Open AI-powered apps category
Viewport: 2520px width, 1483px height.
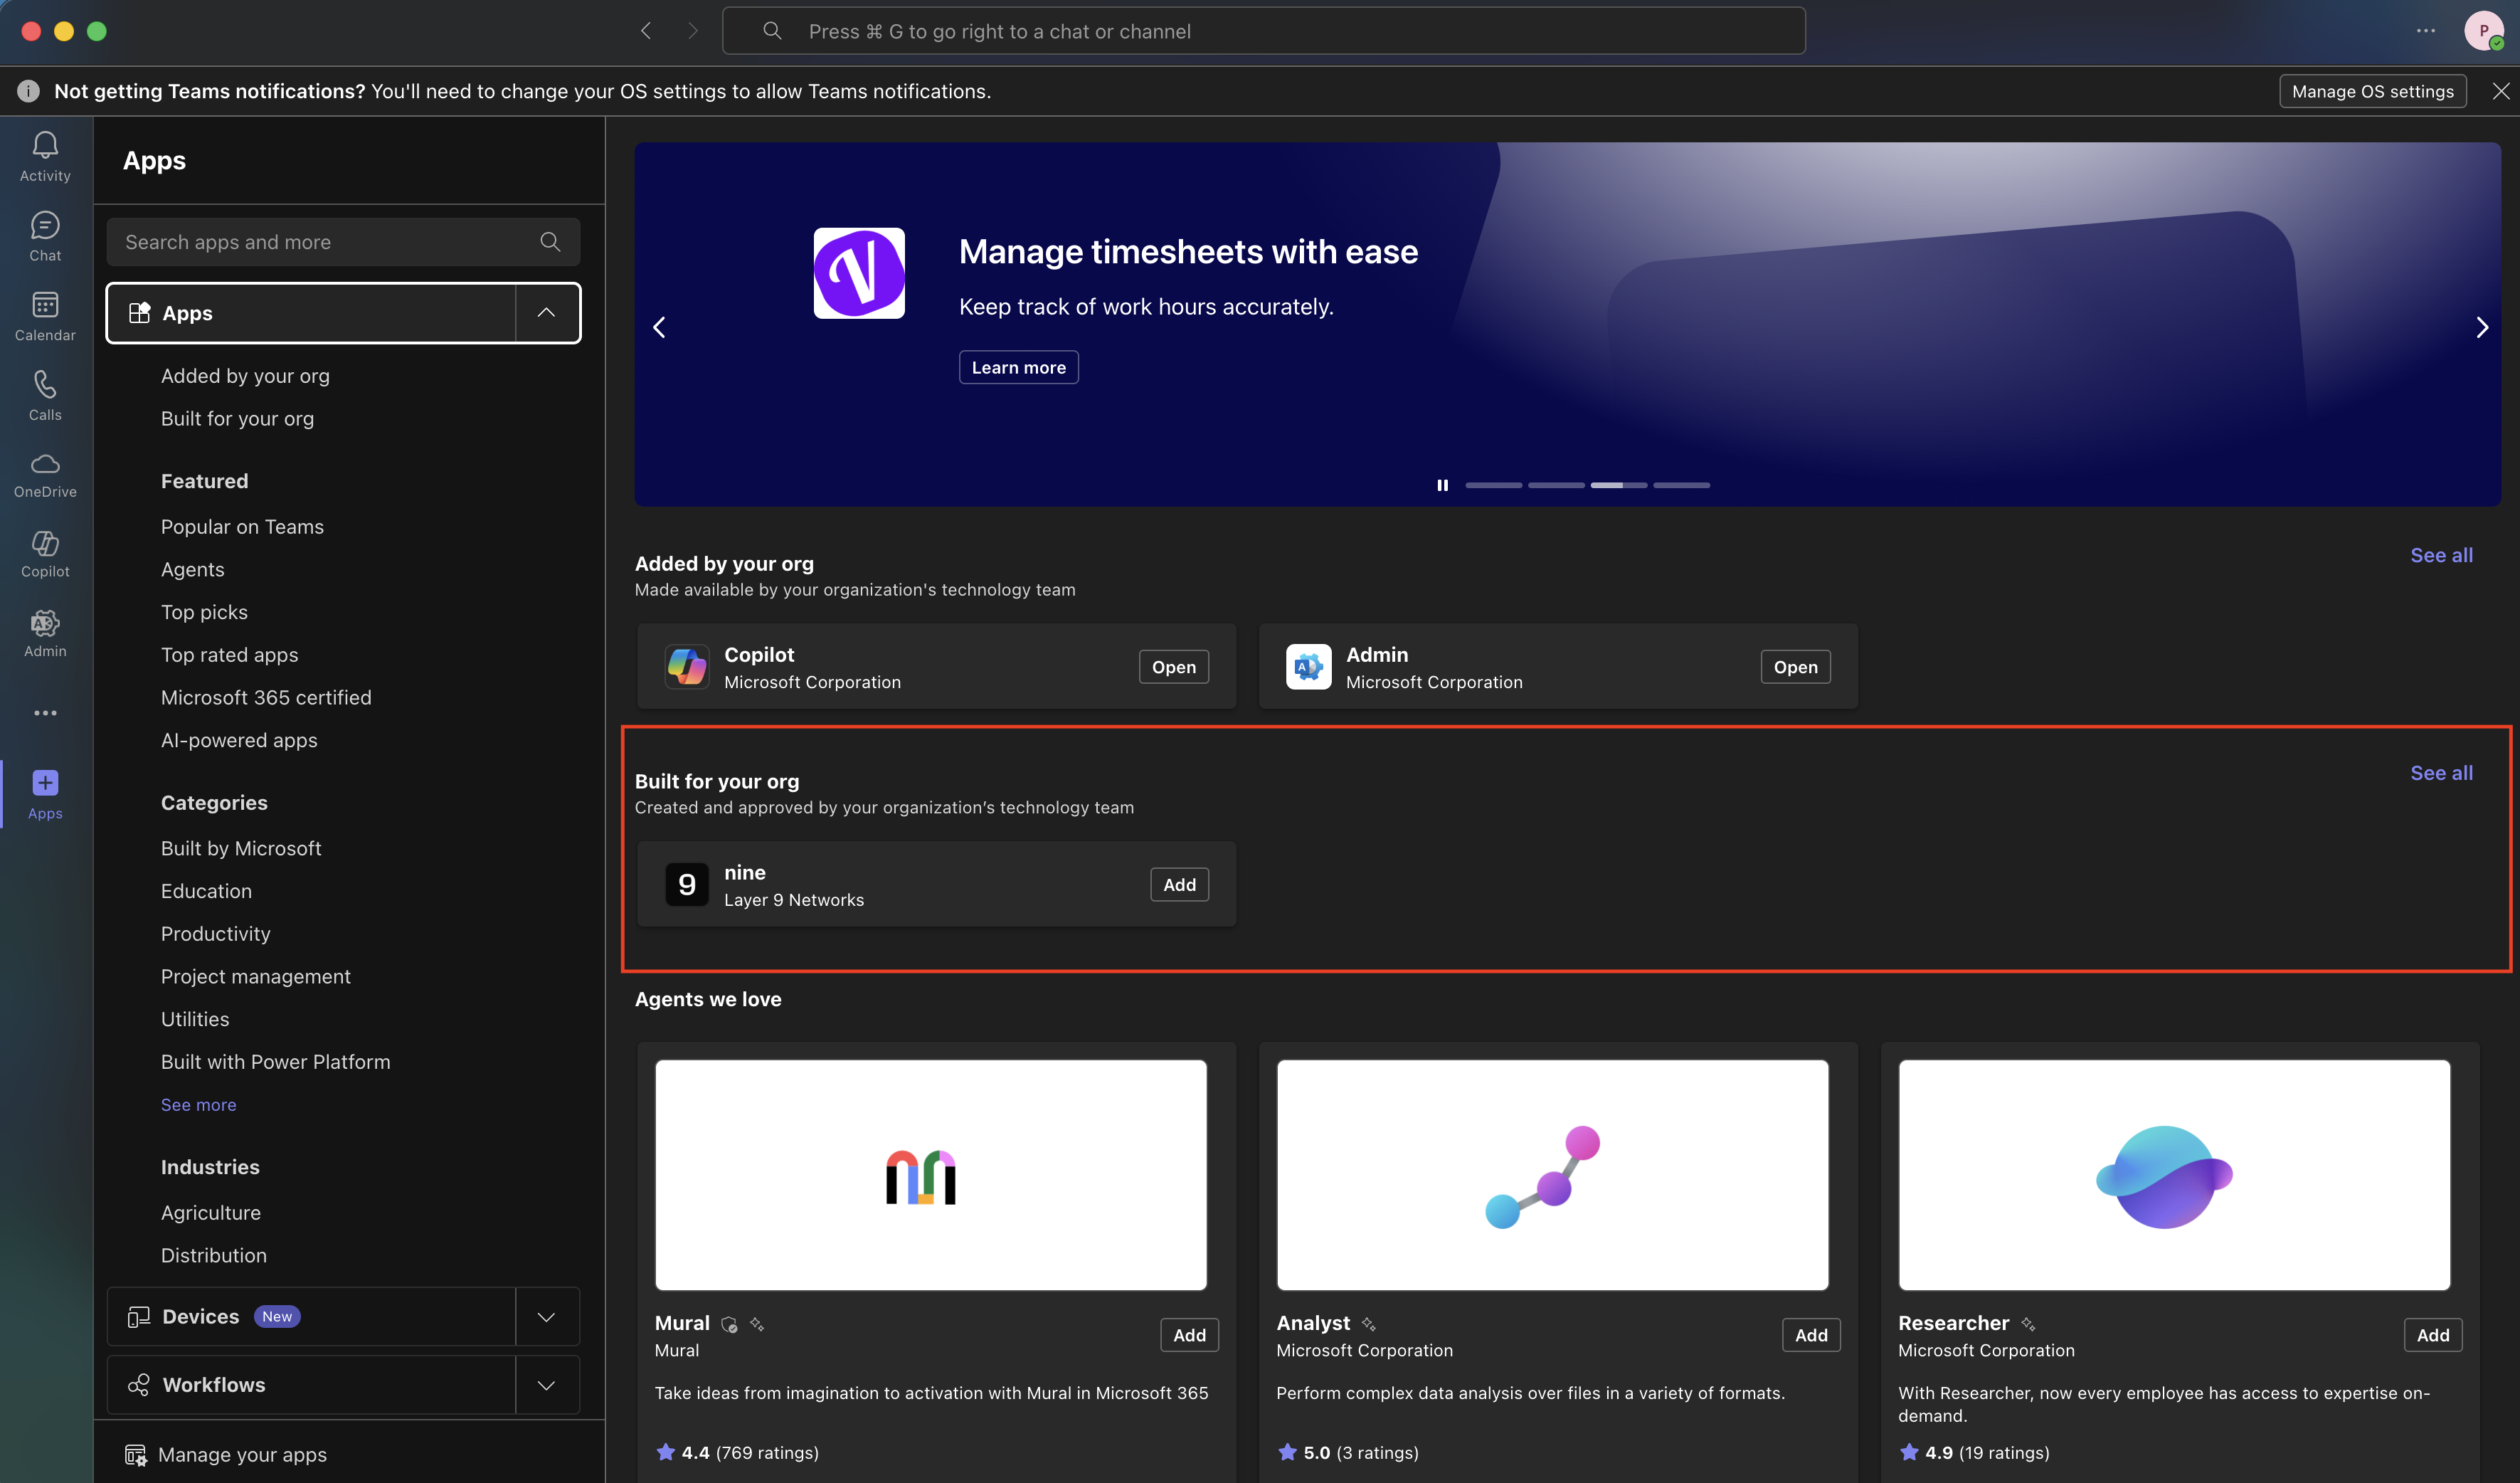[x=239, y=740]
